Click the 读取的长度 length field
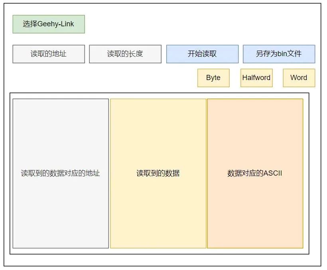The height and width of the screenshot is (270, 327). point(125,54)
